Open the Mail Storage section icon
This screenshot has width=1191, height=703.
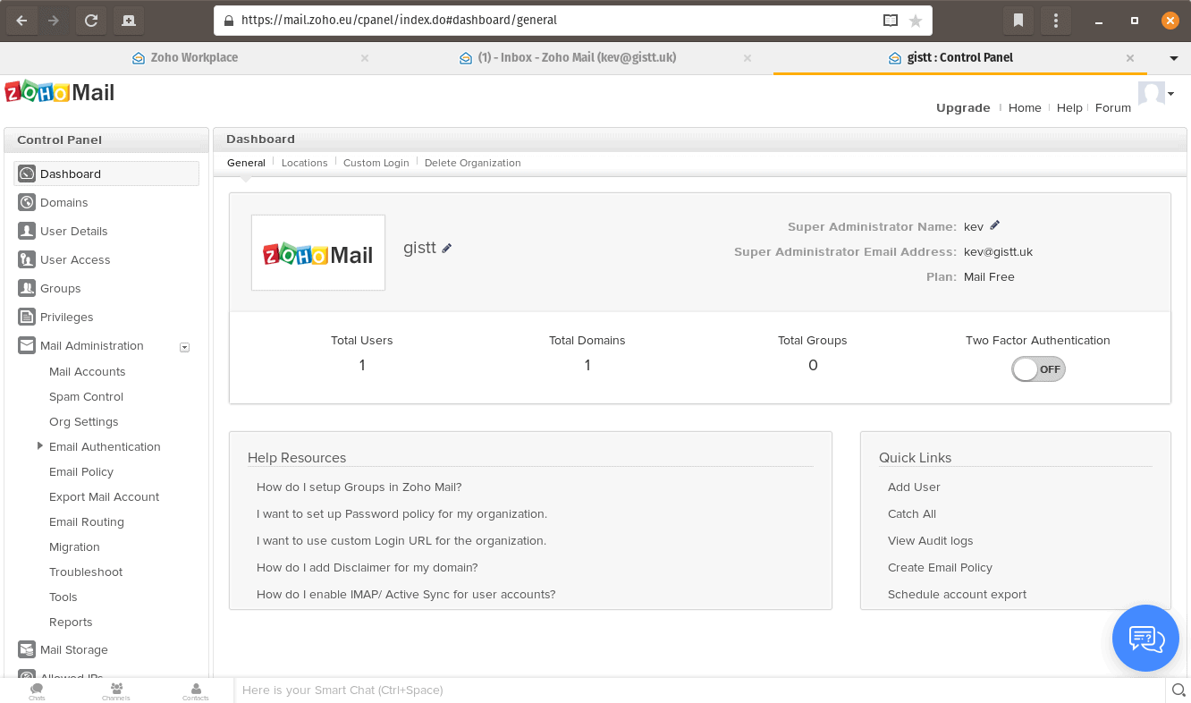(x=26, y=649)
